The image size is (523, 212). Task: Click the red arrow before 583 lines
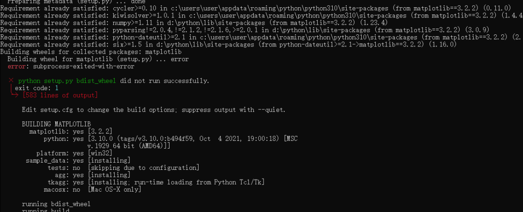[x=15, y=95]
